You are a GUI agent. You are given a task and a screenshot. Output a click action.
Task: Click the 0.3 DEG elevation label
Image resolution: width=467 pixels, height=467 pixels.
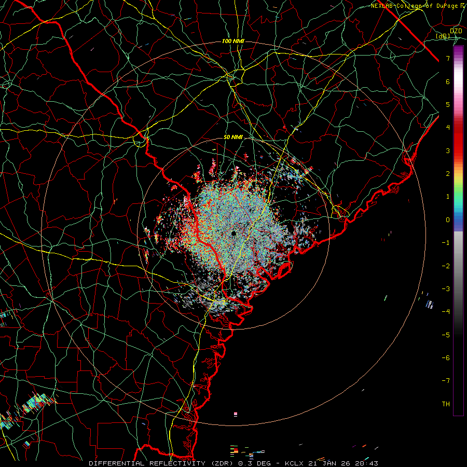pos(255,463)
